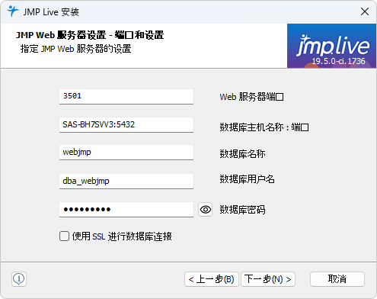The width and height of the screenshot is (377, 299).
Task: Click the 数据库名称 field containing webjmp
Action: 126,153
